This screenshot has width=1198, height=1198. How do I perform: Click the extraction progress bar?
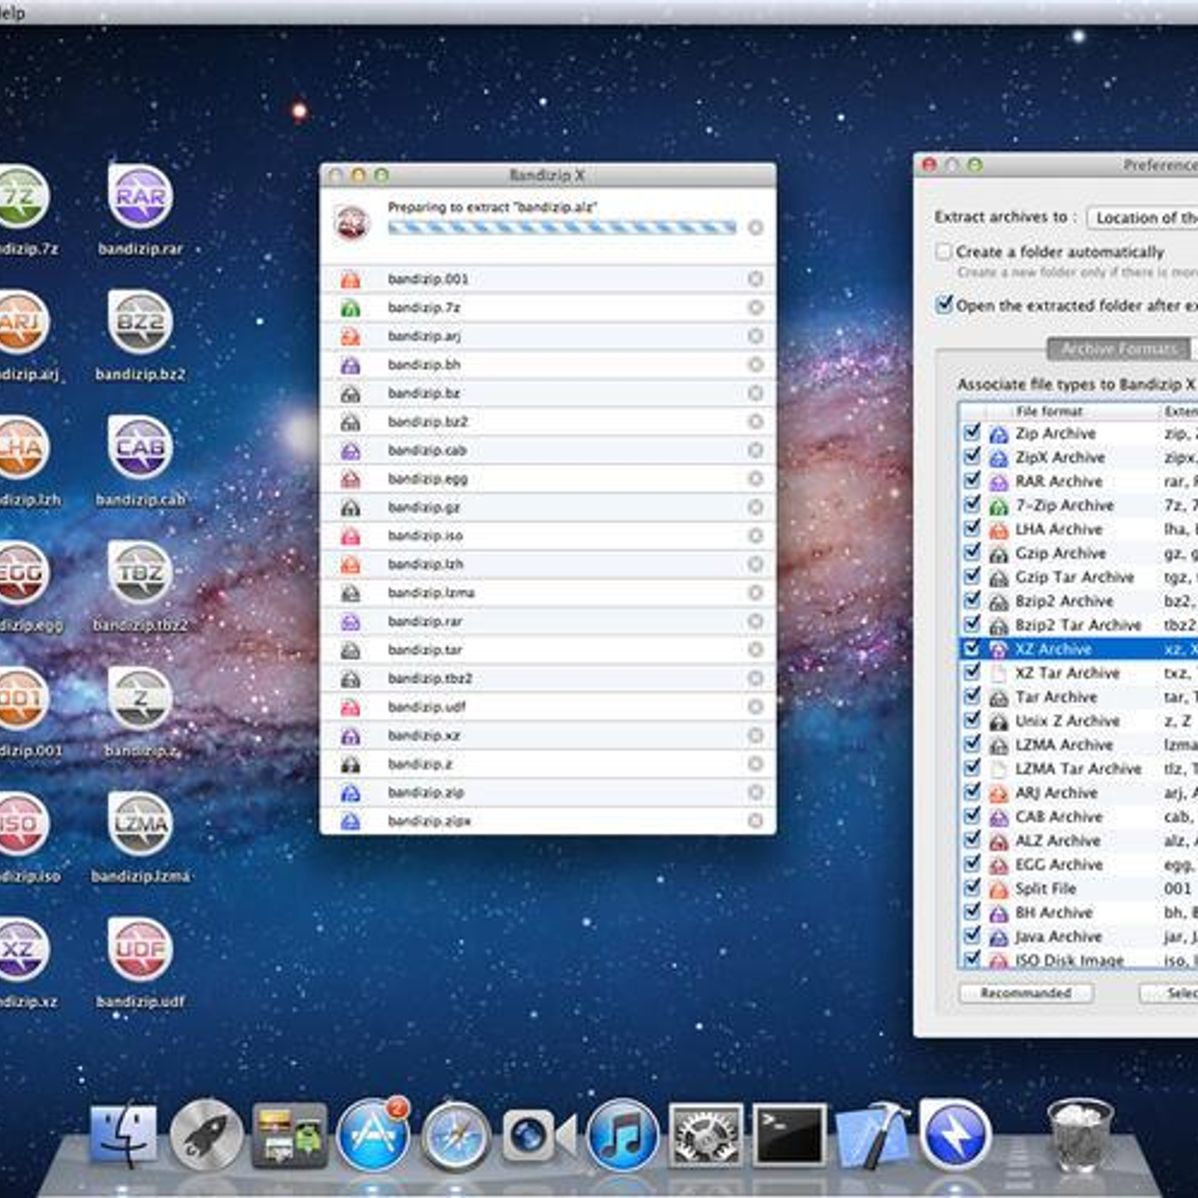click(564, 226)
